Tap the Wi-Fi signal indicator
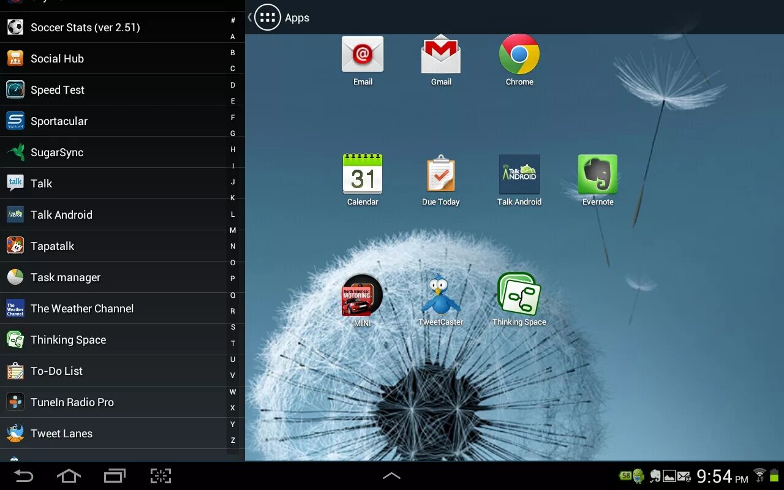This screenshot has width=784, height=490. coord(760,475)
